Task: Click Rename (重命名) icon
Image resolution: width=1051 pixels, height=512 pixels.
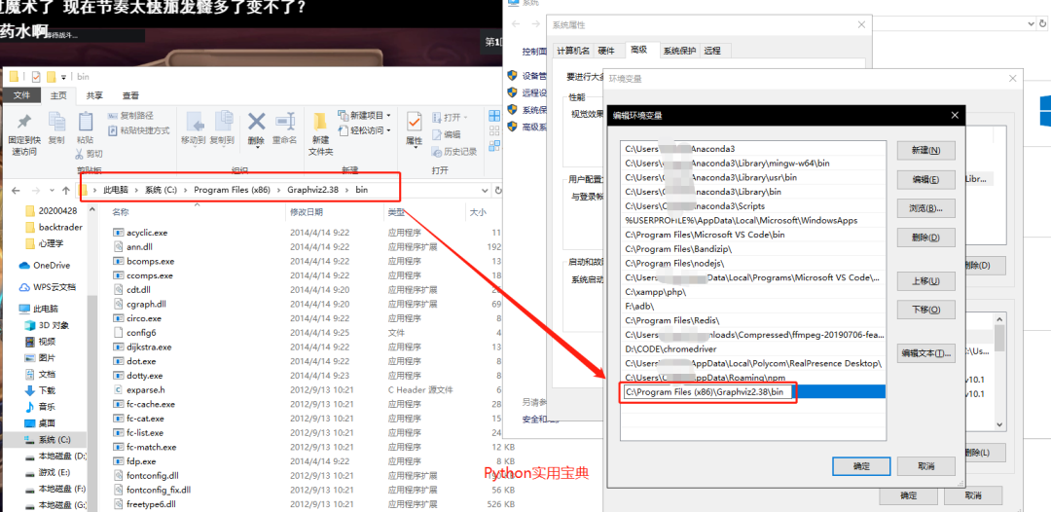Action: point(285,122)
